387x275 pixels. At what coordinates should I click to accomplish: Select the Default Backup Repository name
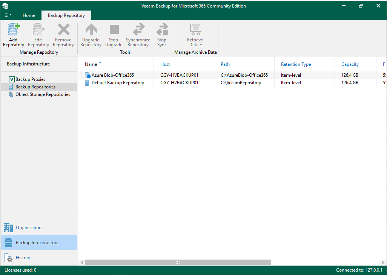click(118, 83)
